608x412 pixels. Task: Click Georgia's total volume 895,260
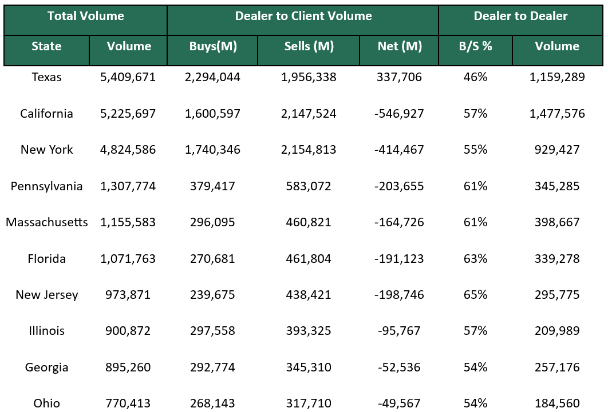128,367
